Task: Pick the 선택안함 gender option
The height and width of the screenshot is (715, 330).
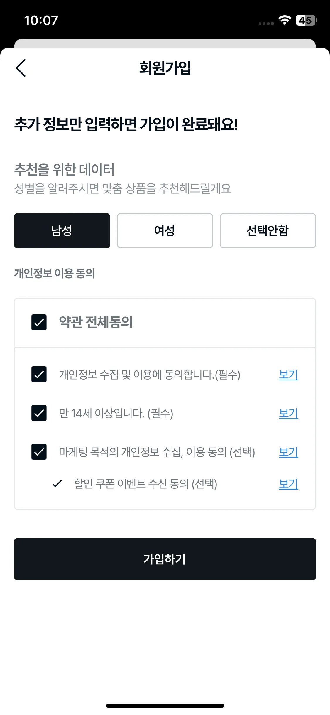Action: [x=268, y=231]
